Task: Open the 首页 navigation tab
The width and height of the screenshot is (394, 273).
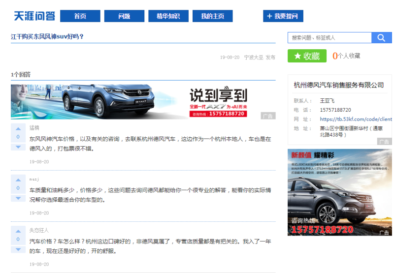Action: tap(80, 16)
